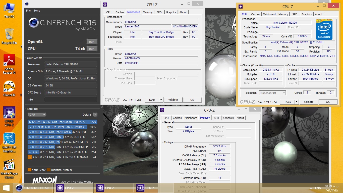Open Tools dropdown arrow in Mainboard window
This screenshot has height=193, width=343.
point(161,100)
